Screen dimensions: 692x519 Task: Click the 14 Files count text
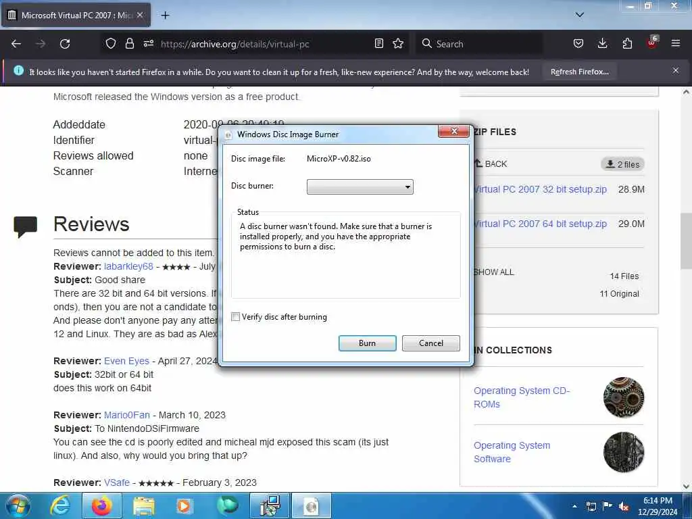pyautogui.click(x=624, y=276)
